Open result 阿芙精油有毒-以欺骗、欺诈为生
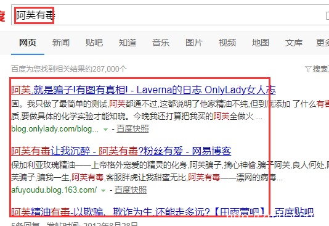The width and height of the screenshot is (329, 226). pos(162,212)
